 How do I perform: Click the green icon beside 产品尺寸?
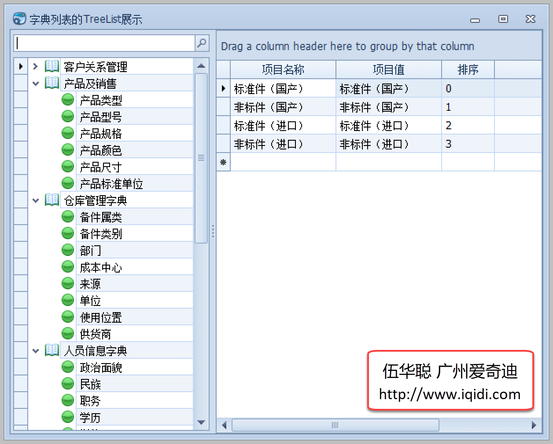coord(68,167)
